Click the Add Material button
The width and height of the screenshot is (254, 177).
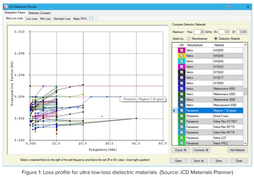237,150
